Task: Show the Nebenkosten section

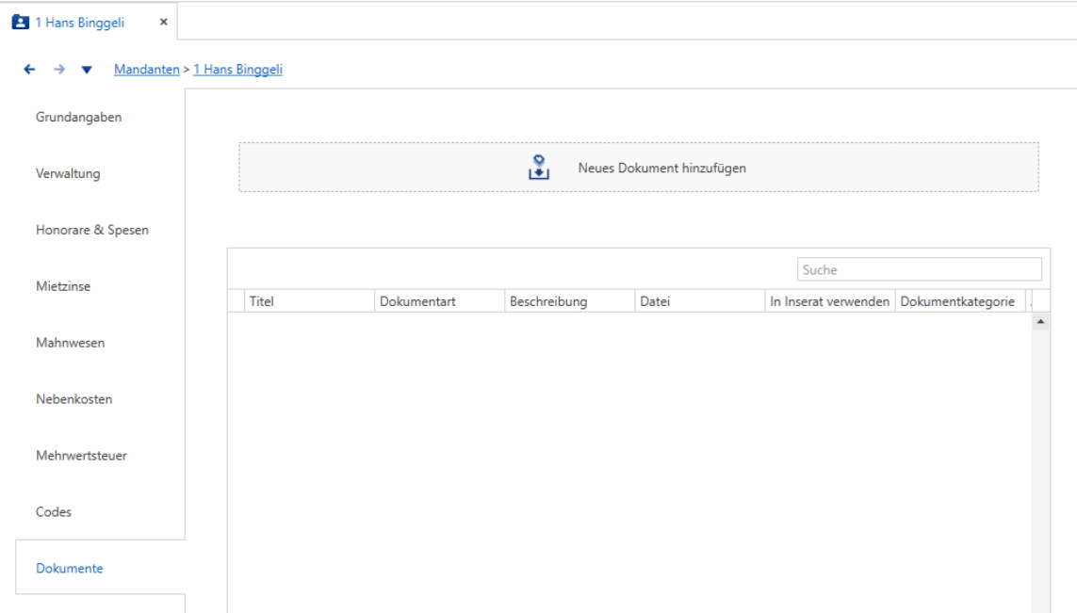Action: tap(74, 399)
